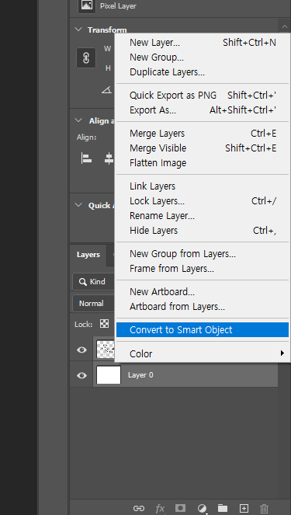
Task: Create a new layer plus icon
Action: [x=244, y=508]
